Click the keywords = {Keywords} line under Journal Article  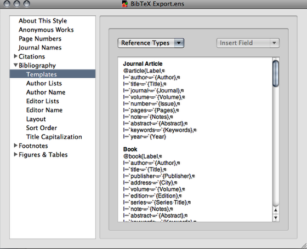160,130
